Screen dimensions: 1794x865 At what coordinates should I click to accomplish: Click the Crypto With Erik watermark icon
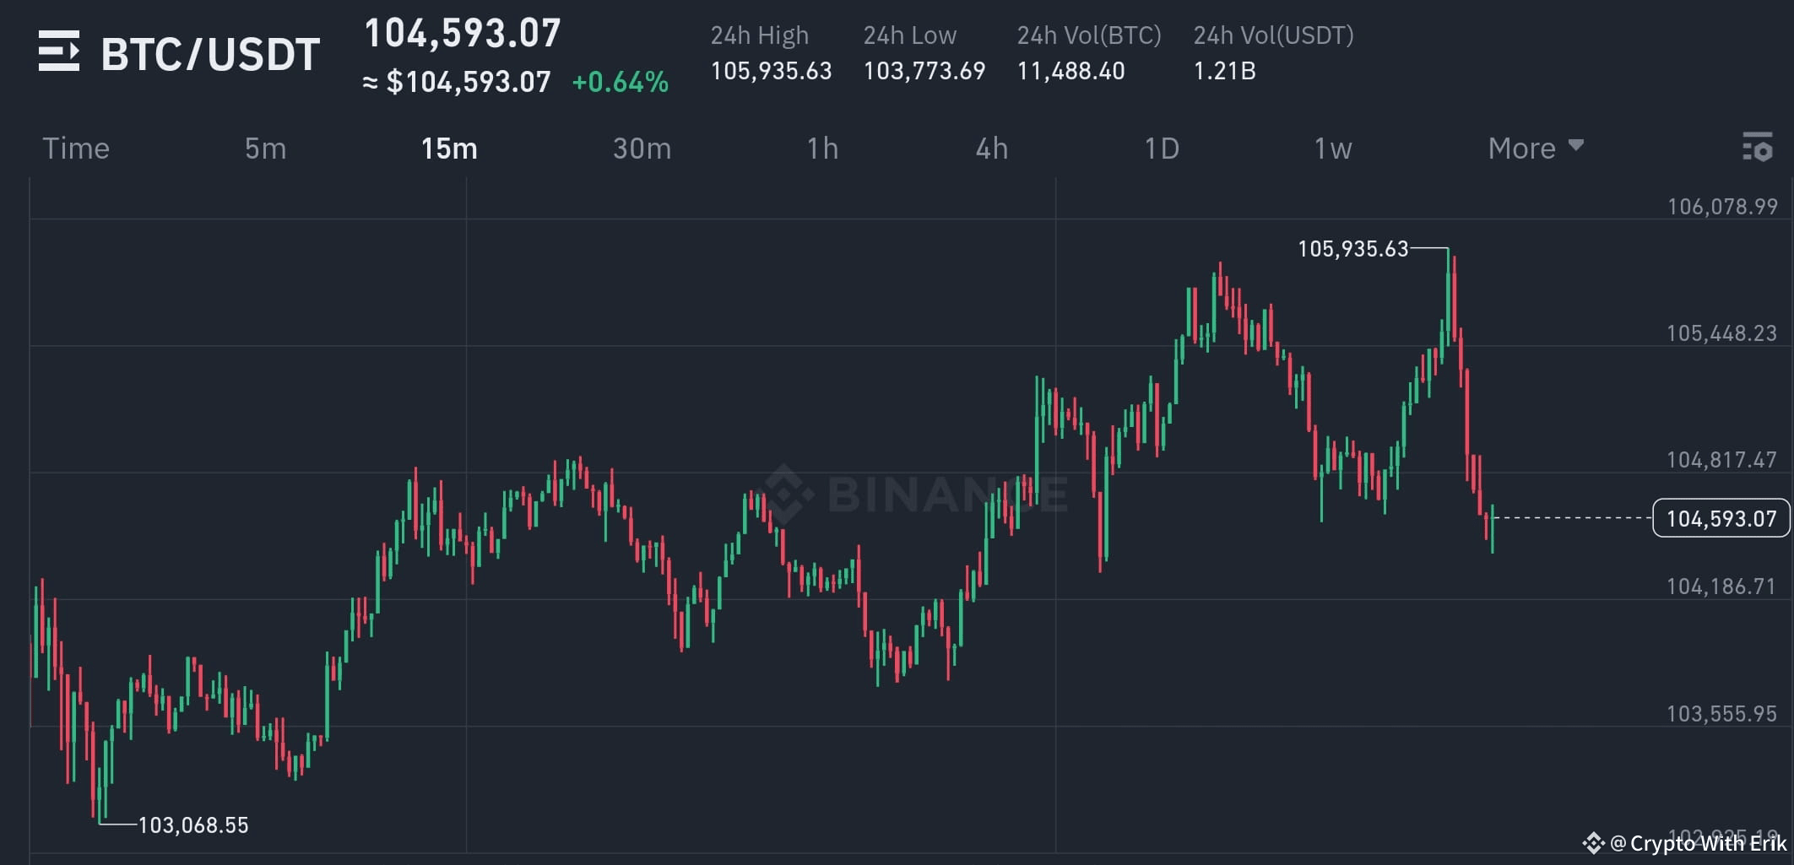1594,841
